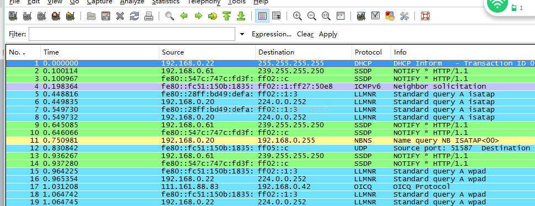535x206 pixels.
Task: Stop the running capture
Action: 56,16
